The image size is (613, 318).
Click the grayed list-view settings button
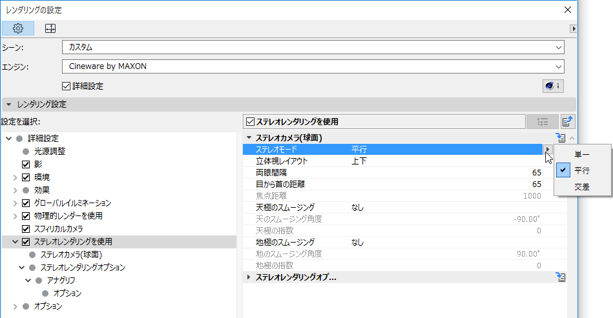(x=542, y=122)
